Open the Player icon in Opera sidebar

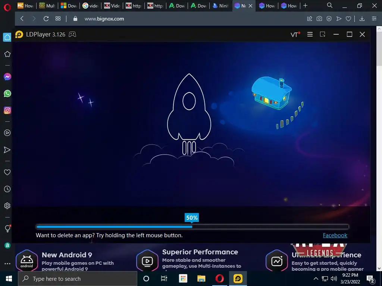(7, 133)
